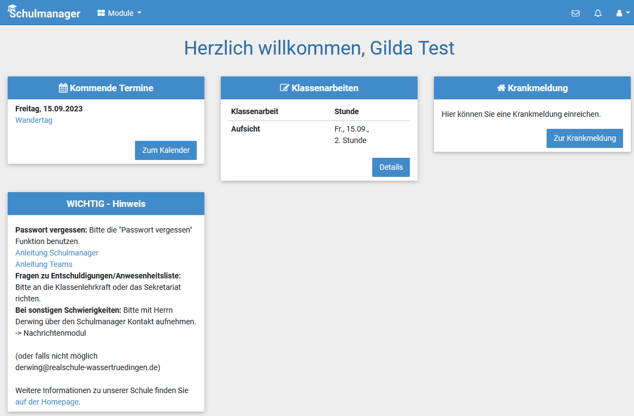Click the Stunde column header
634x416 pixels.
pos(347,111)
